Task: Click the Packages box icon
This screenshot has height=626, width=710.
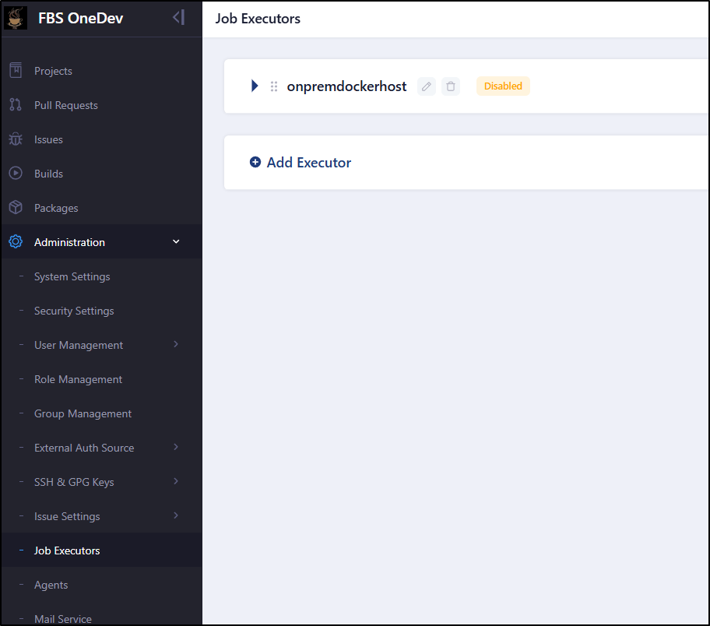Action: point(16,207)
